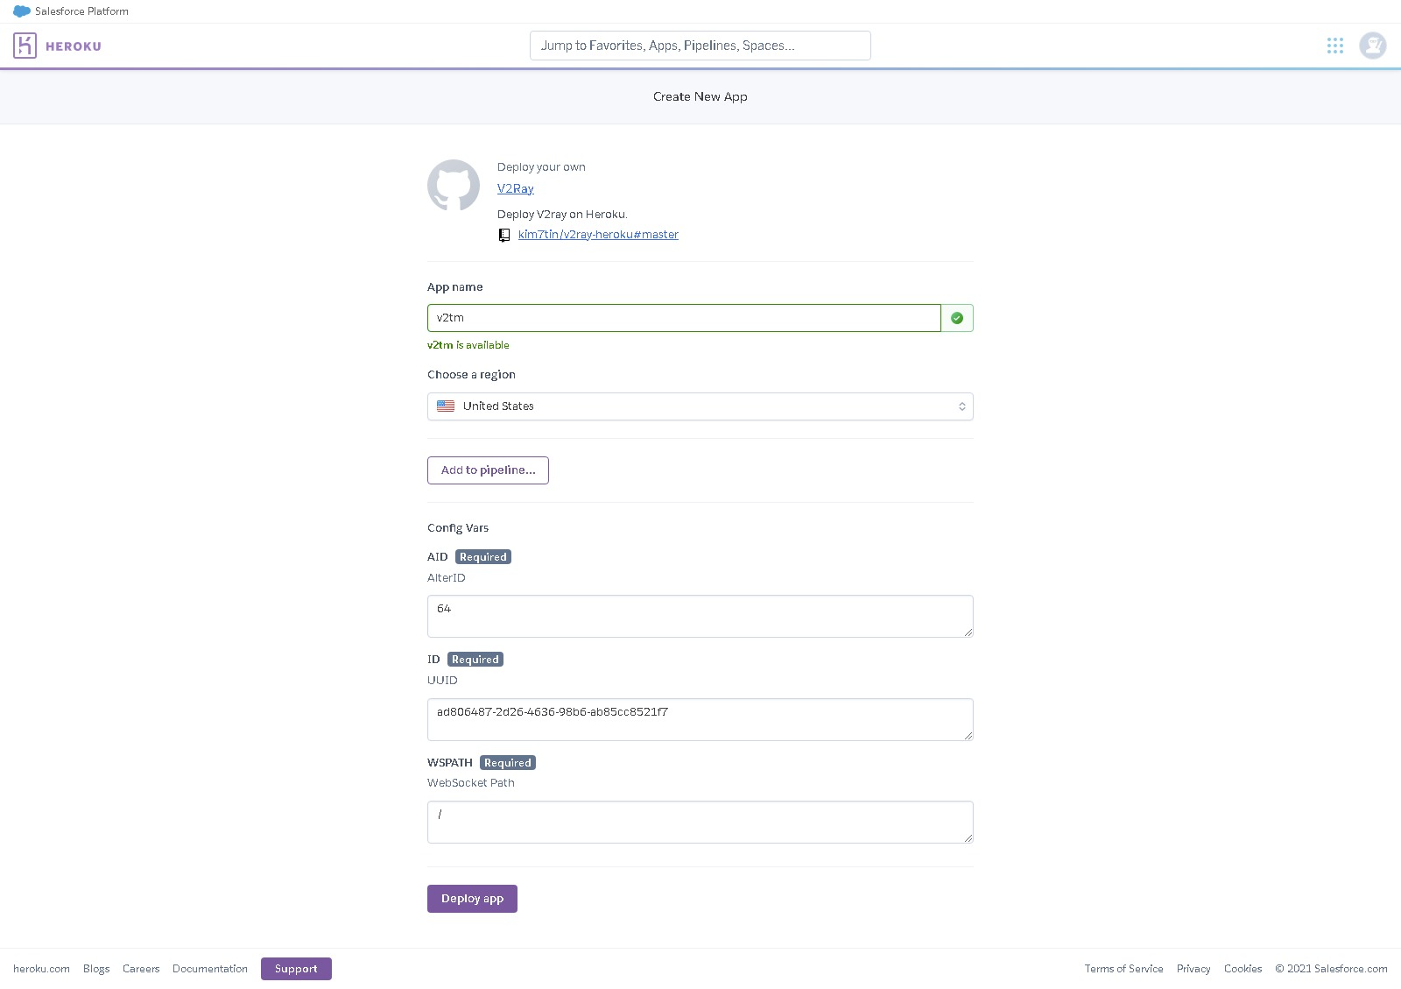This screenshot has width=1401, height=989.
Task: Click the Config Vars heading
Action: point(458,528)
